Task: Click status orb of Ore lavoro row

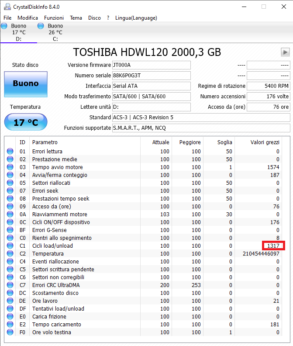Action: (x=10, y=301)
